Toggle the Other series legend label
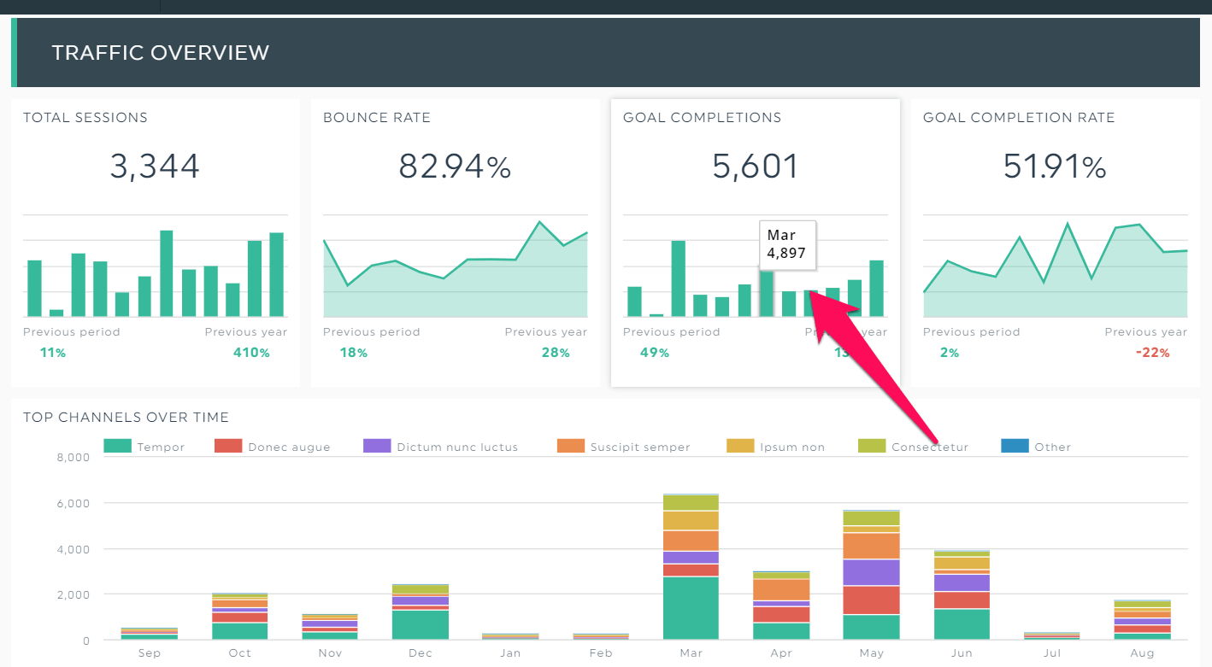1212x667 pixels. click(x=1052, y=447)
